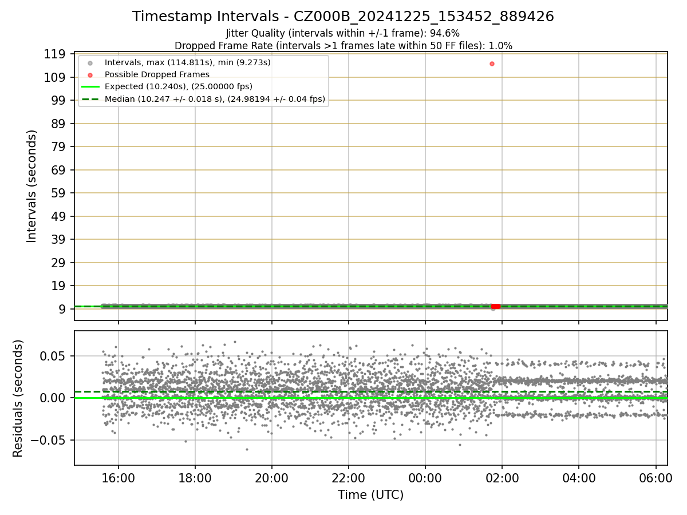Click the 00:00 time tick label
Screen dimensions: 687x515
click(x=425, y=478)
